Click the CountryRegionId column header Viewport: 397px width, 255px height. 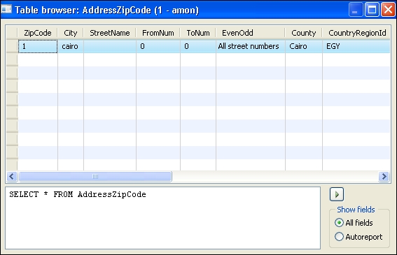pyautogui.click(x=356, y=33)
